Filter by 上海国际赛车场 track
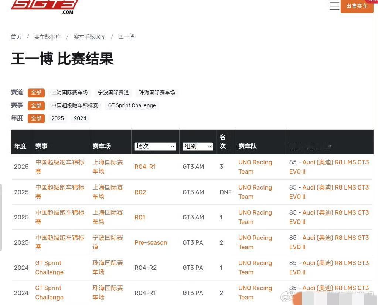Image resolution: width=378 pixels, height=305 pixels. (69, 93)
